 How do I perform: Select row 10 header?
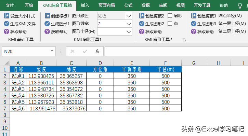tap(5, 128)
